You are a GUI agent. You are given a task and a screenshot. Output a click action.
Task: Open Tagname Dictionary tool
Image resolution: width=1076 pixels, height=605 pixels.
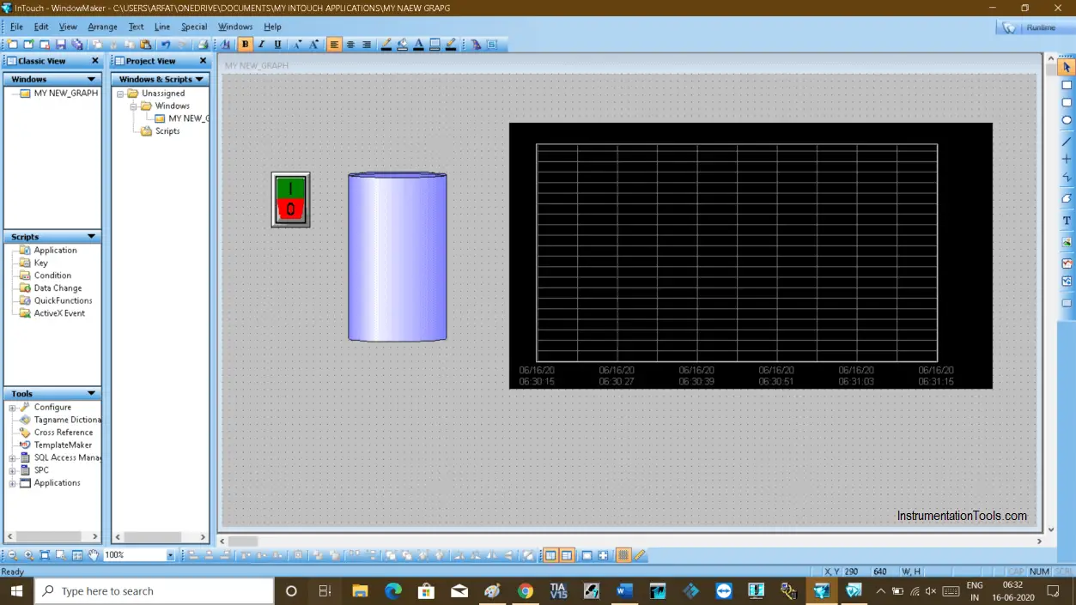coord(67,420)
